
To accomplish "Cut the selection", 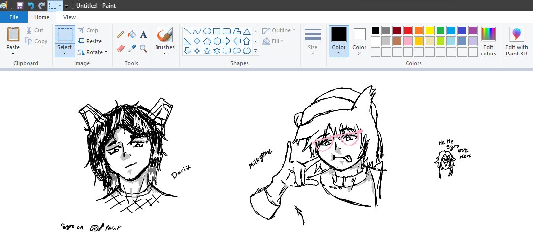I will tap(35, 30).
